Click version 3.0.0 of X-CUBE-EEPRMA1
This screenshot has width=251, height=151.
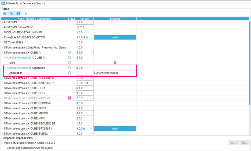(80, 103)
